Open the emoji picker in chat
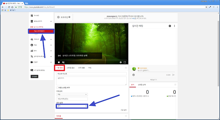The image size is (220, 120). (134, 75)
